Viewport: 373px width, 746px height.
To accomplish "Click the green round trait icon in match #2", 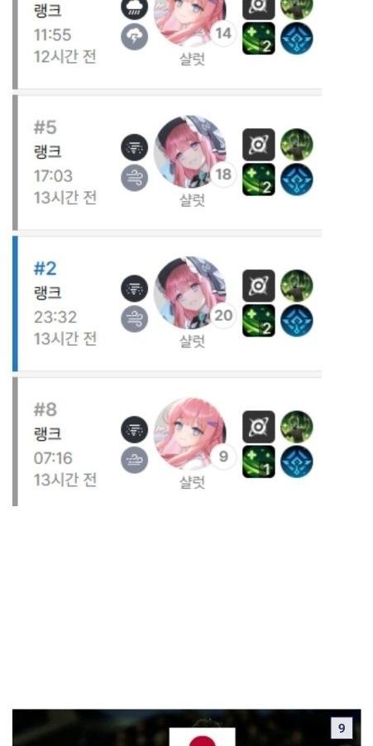I will tap(297, 286).
